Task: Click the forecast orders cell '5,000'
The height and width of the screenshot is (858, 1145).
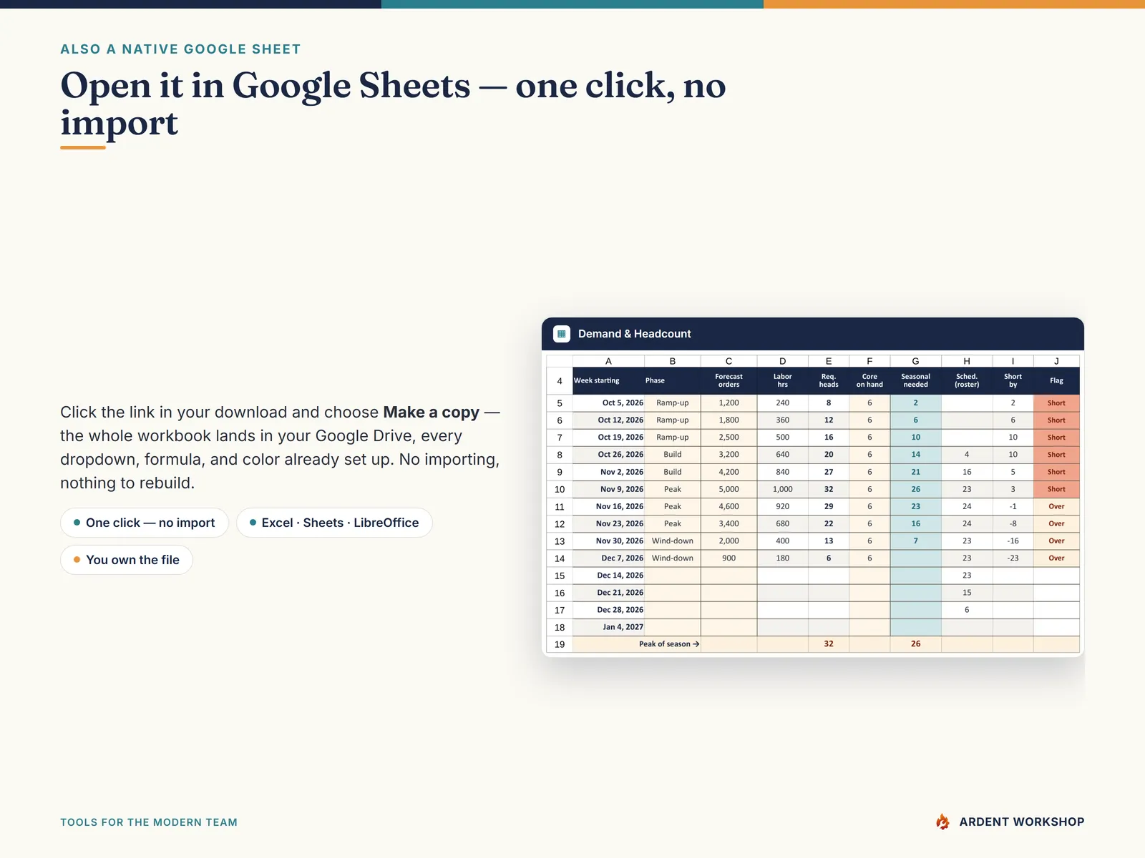Action: [729, 489]
